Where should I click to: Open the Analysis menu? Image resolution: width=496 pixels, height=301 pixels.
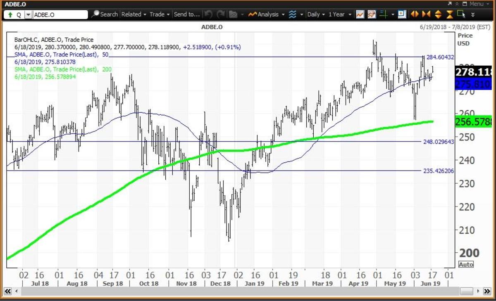[266, 14]
